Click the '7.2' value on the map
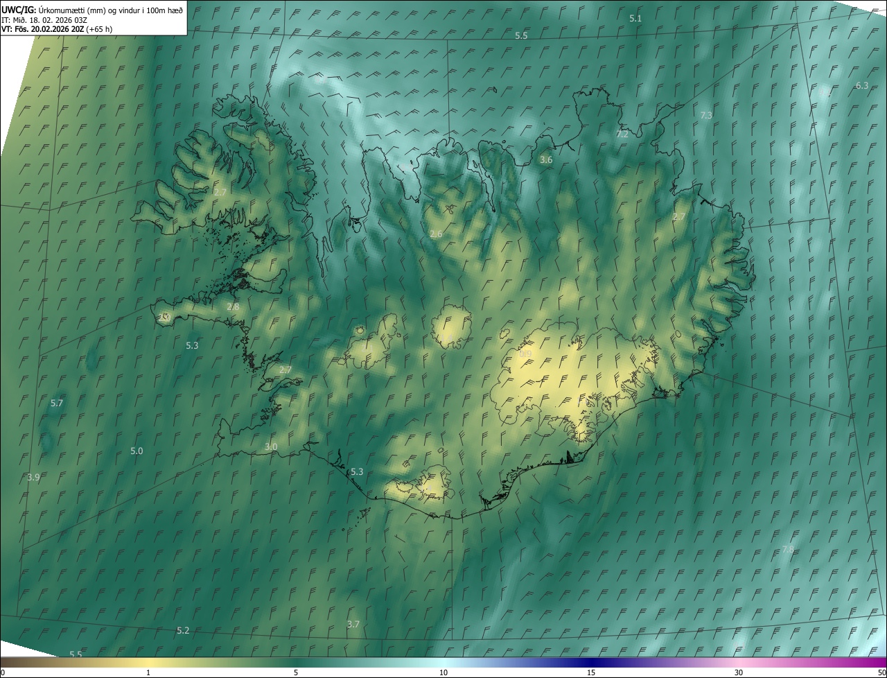This screenshot has height=678, width=887. [x=622, y=134]
